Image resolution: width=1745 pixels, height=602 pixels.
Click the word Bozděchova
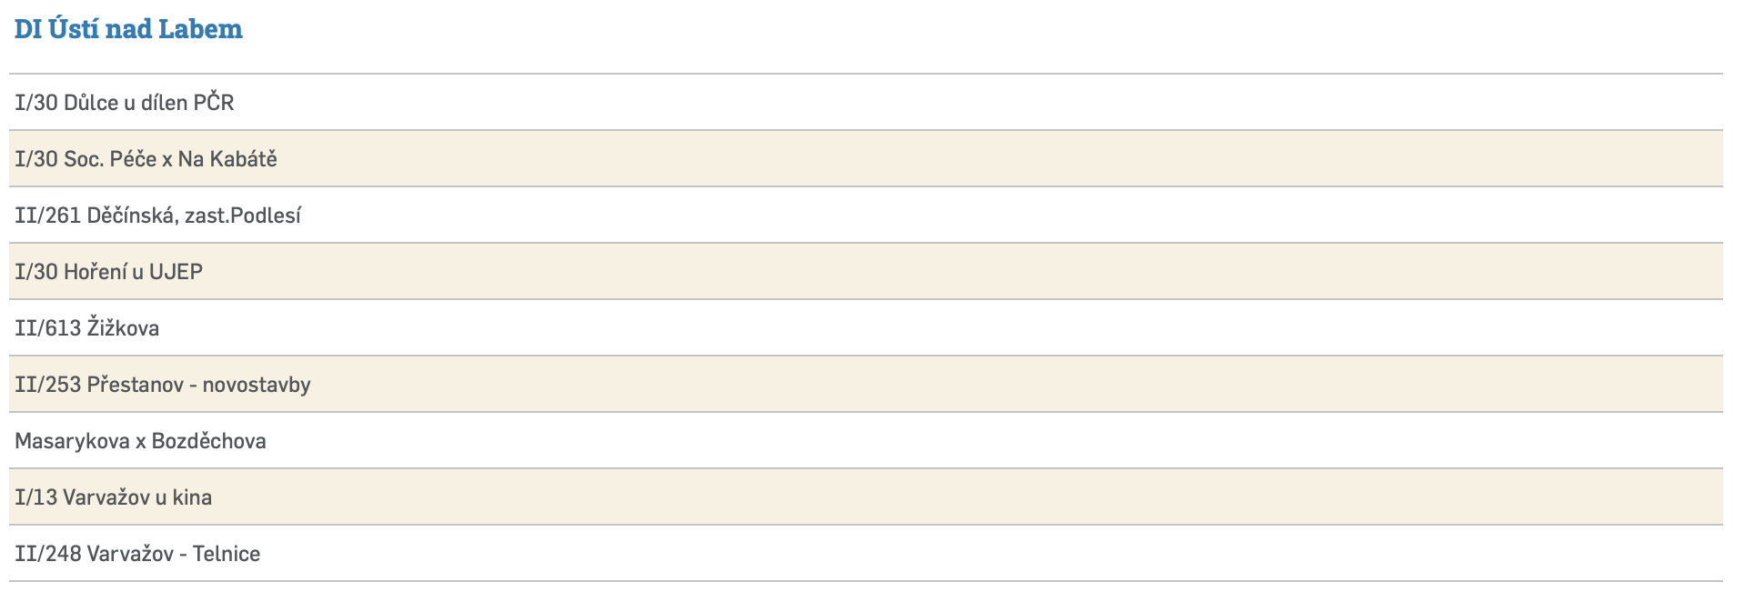click(x=208, y=441)
